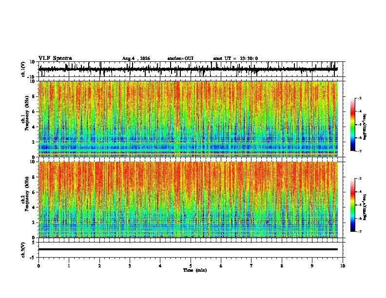Image resolution: width=386 pixels, height=298 pixels.
Task: Click the ch.3 flat black signal line
Action: [188, 249]
